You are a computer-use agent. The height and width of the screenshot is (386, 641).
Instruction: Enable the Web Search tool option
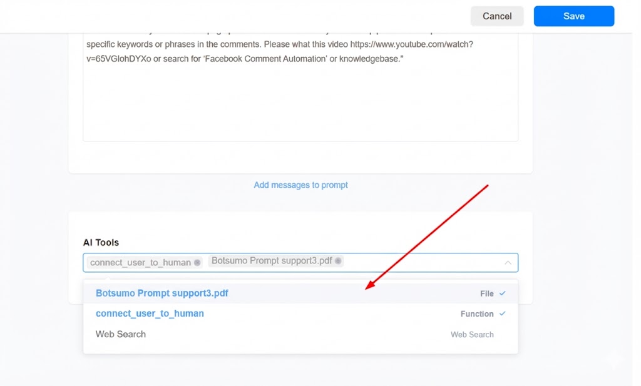[121, 334]
